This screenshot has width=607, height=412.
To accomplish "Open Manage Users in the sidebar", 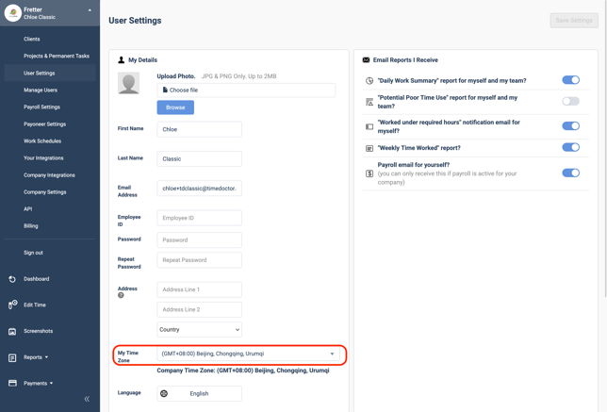I will [x=41, y=91].
